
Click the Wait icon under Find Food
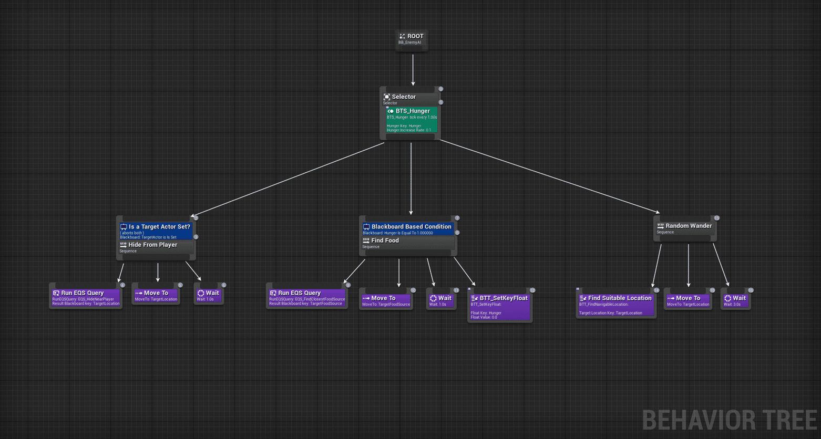[433, 298]
